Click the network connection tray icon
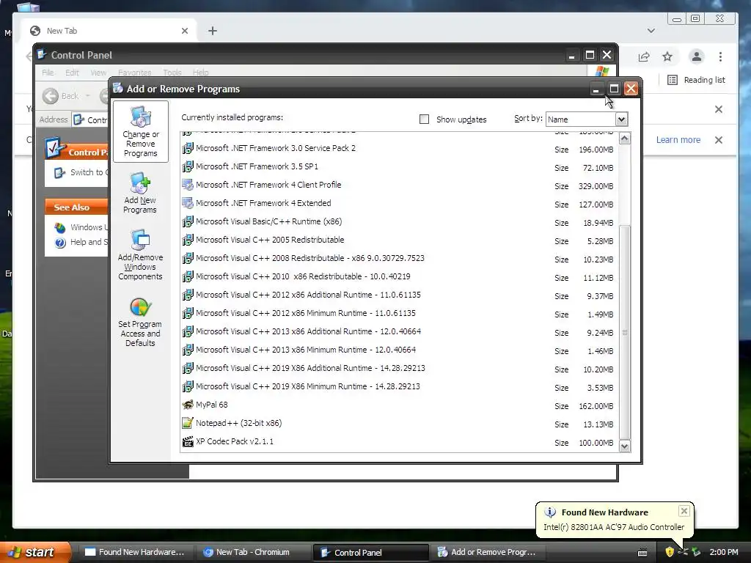The image size is (751, 563). point(683,552)
